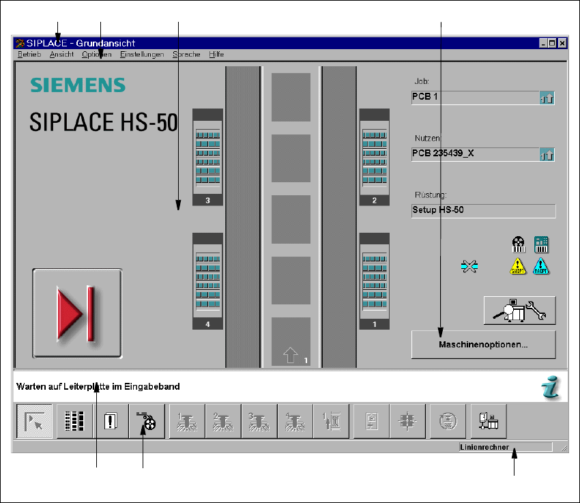Select the Nutzen field PCB 235439_X
Screen dimensions: 580x503
476,154
